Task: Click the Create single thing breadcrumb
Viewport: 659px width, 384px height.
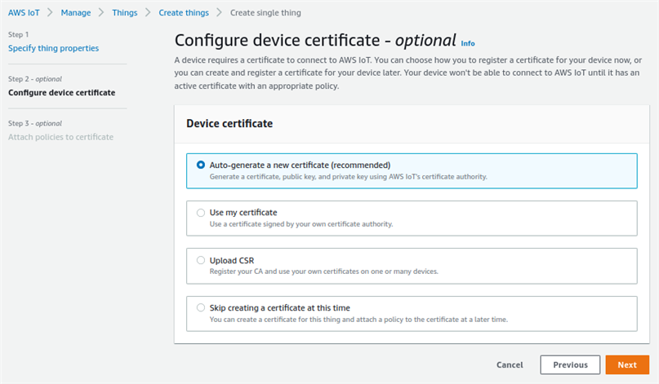Action: point(265,13)
